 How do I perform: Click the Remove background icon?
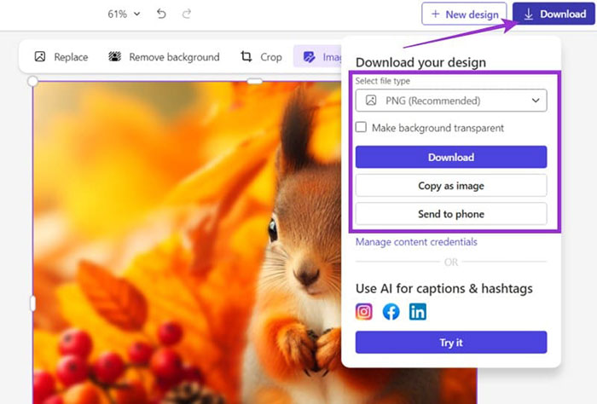(x=115, y=57)
